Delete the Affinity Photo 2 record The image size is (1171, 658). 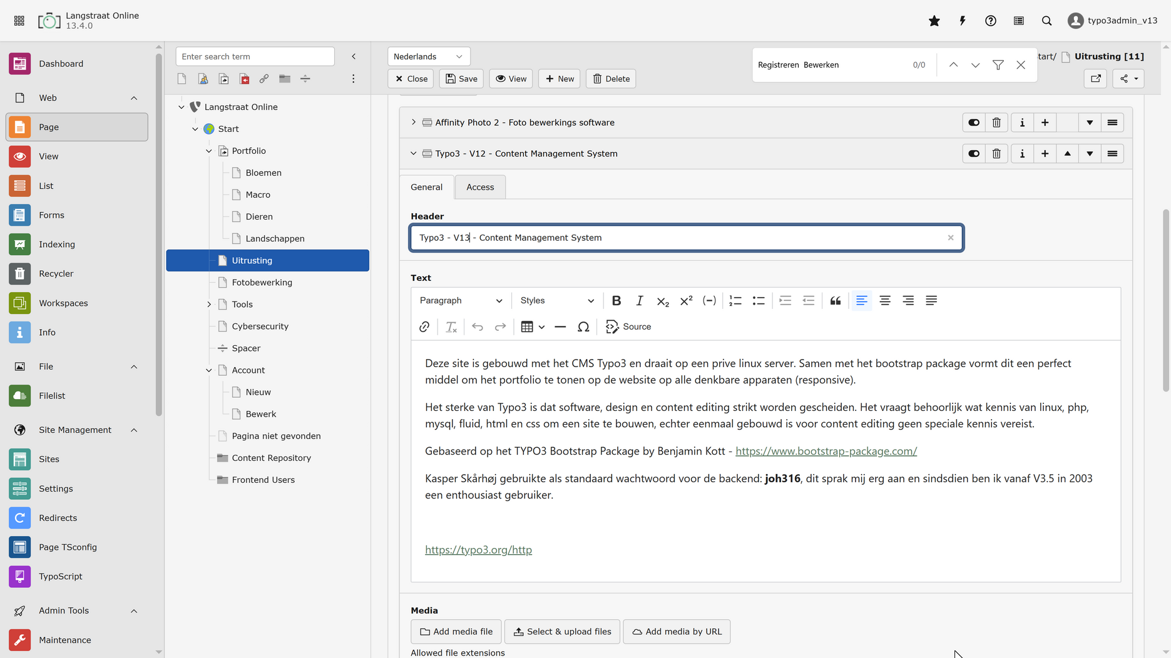pos(996,123)
